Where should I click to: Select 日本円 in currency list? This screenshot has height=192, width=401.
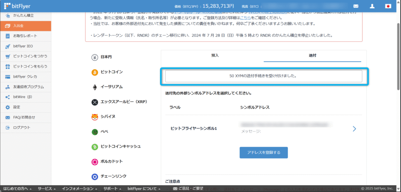point(106,57)
